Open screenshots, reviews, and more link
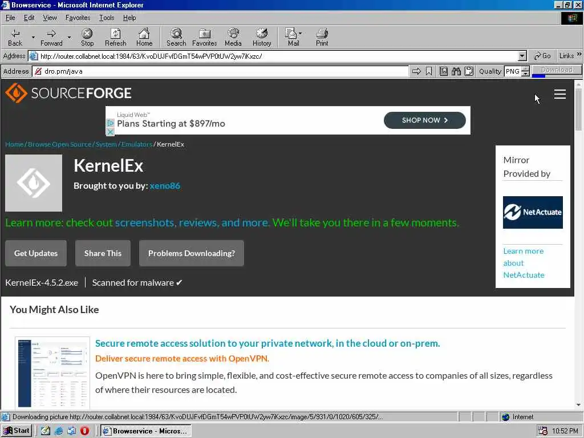This screenshot has width=584, height=438. 192,223
